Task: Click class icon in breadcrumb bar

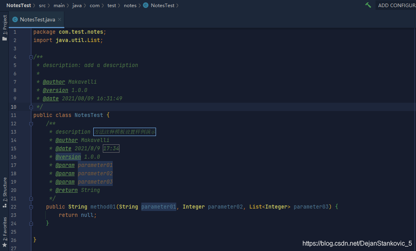Action: 146,5
